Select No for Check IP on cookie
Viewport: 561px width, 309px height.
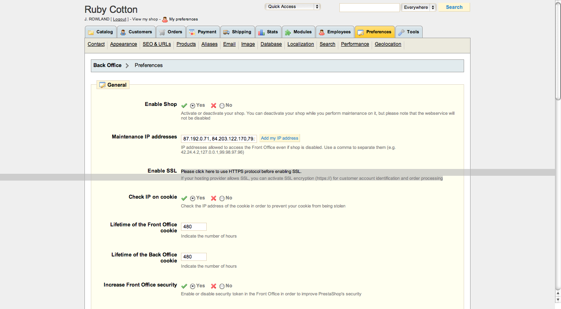[222, 198]
